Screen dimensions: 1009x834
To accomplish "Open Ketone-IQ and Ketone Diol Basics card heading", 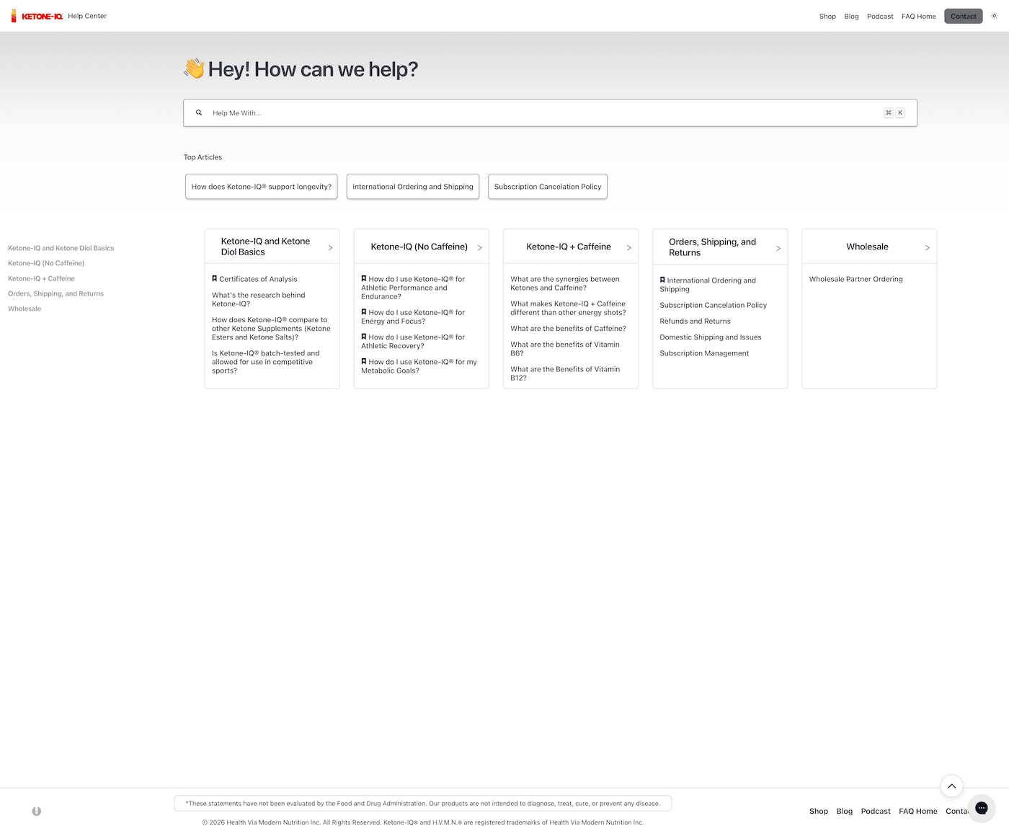I will (265, 247).
